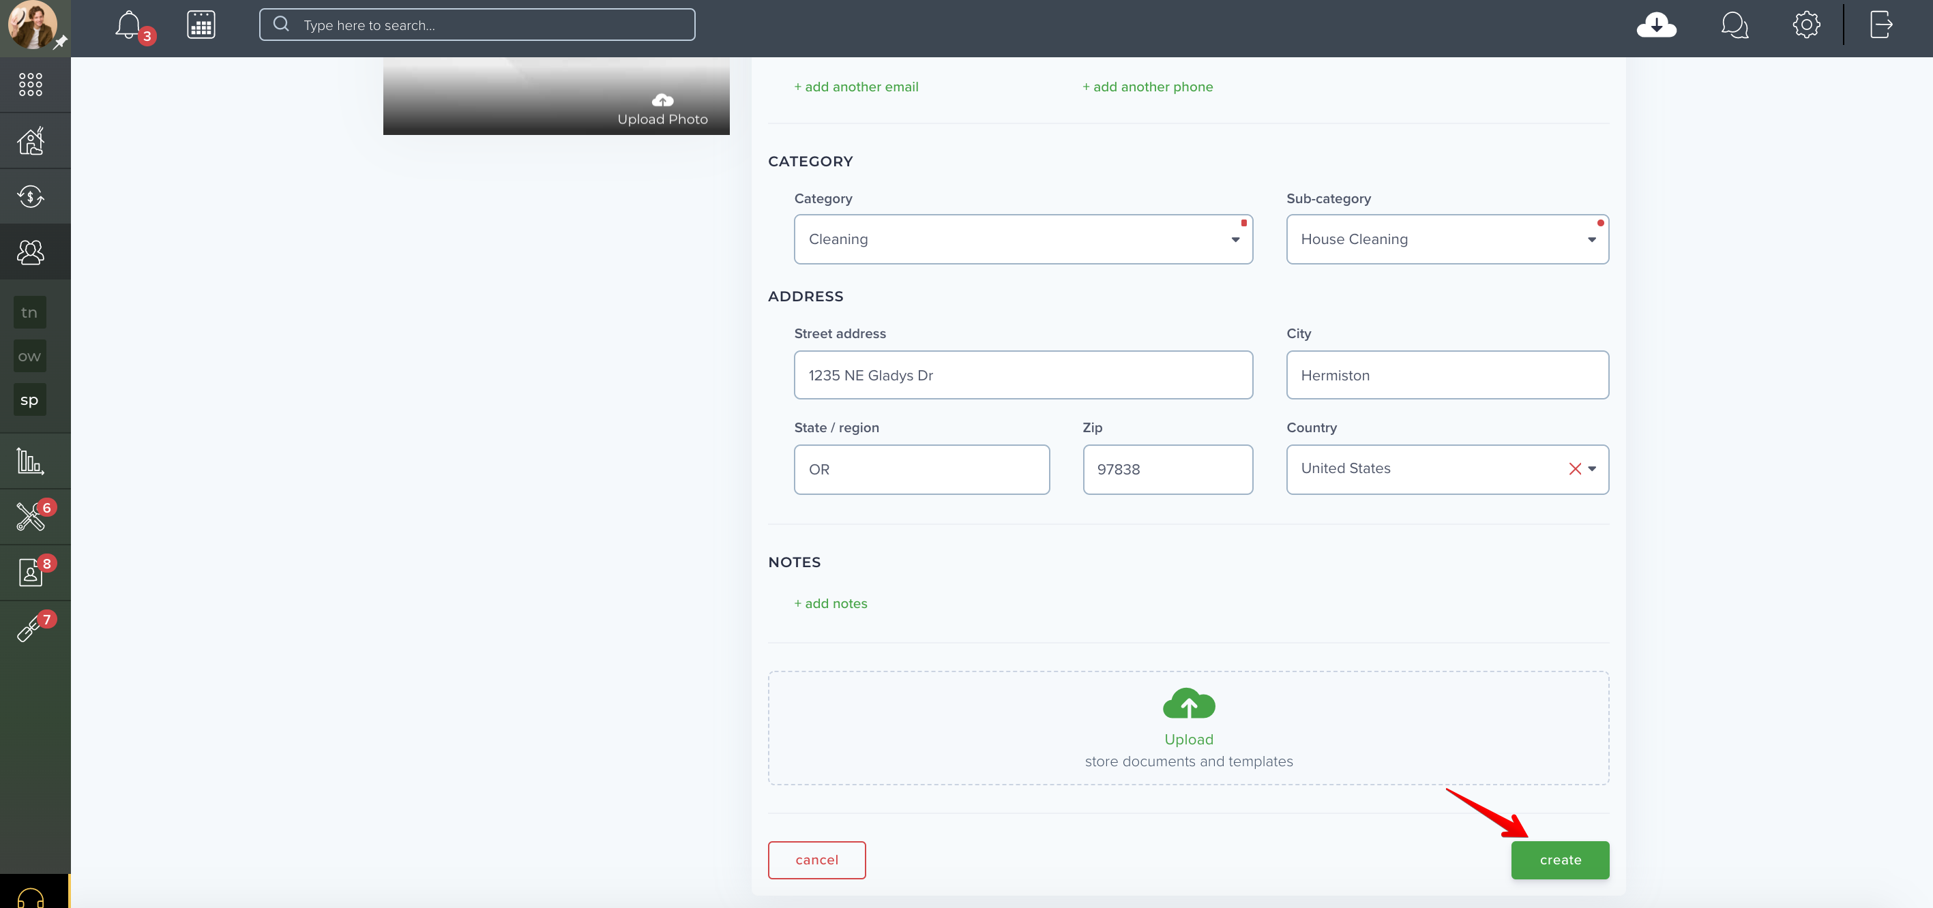Click the cloud download icon
The width and height of the screenshot is (1933, 908).
pos(1656,25)
